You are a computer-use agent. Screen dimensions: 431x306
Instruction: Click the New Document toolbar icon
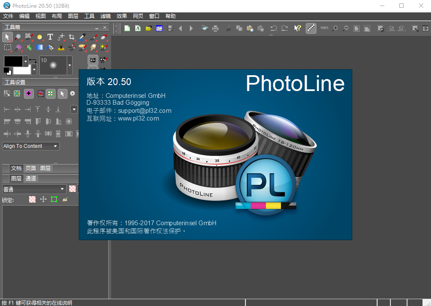click(x=127, y=28)
